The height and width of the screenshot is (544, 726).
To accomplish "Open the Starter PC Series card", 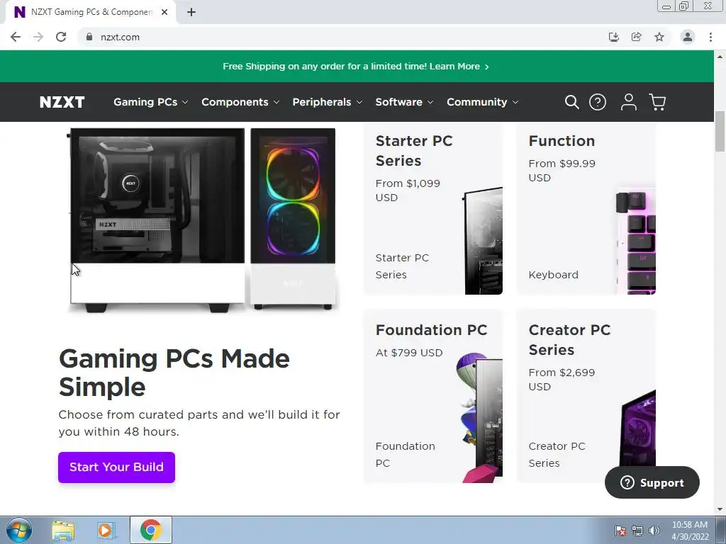I will point(433,209).
